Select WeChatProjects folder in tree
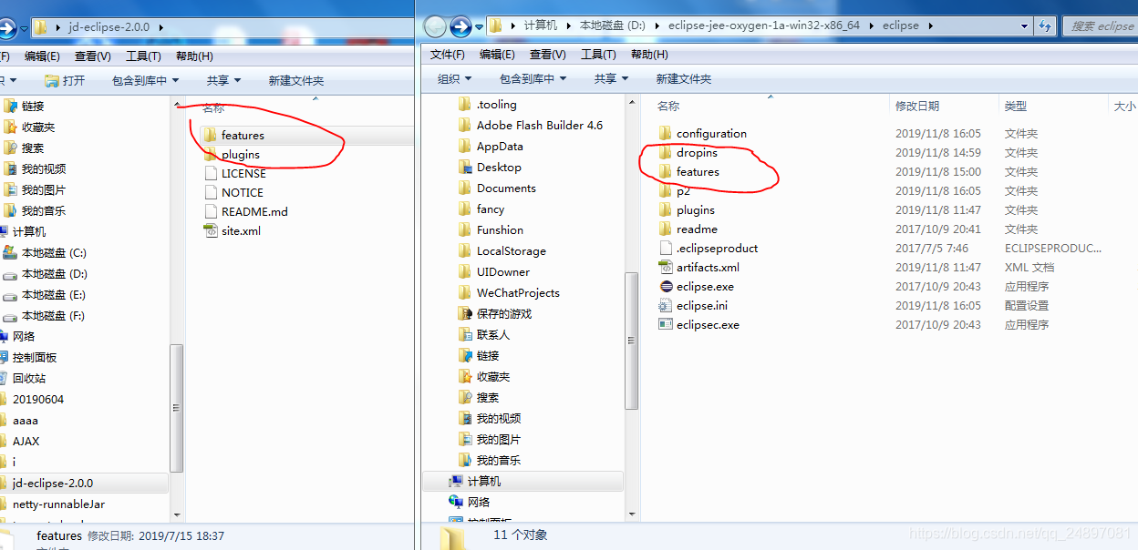Image resolution: width=1138 pixels, height=550 pixels. [518, 293]
